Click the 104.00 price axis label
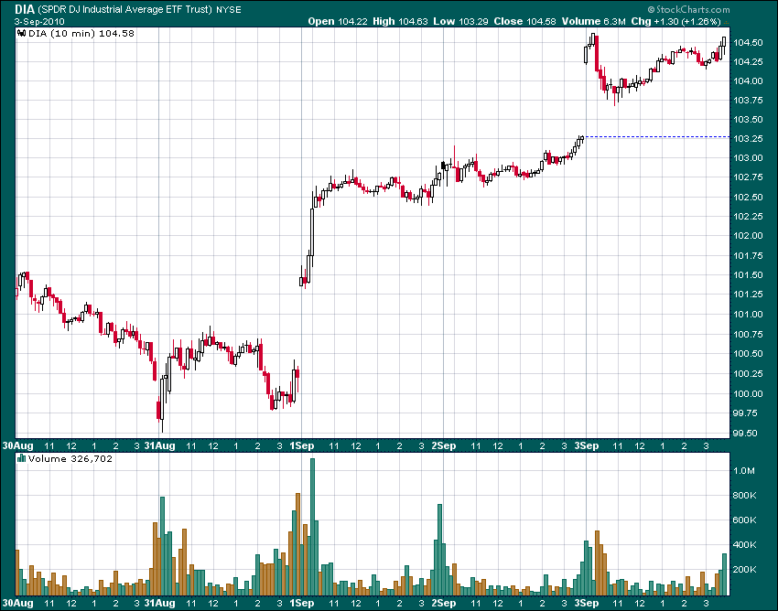This screenshot has height=611, width=778. coord(748,81)
